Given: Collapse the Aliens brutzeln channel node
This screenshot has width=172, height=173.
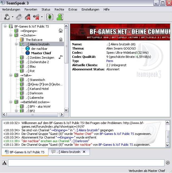Looking at the screenshot, I should click(x=16, y=44).
